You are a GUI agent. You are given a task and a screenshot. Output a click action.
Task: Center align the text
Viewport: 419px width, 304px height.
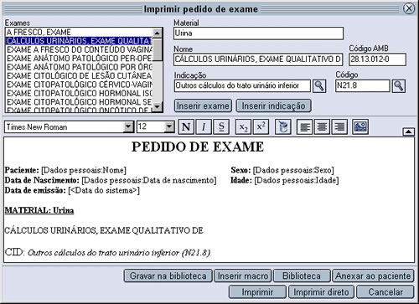322,127
